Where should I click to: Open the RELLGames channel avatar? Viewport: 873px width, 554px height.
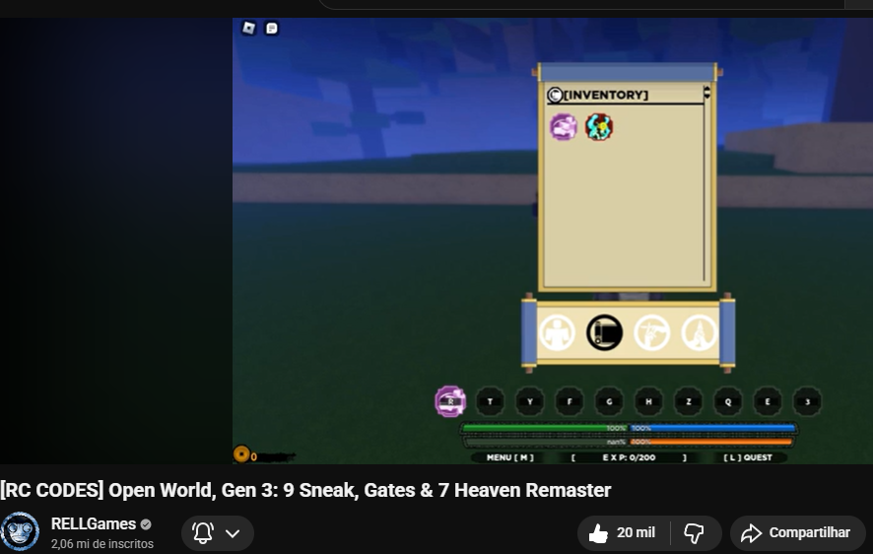tap(20, 531)
